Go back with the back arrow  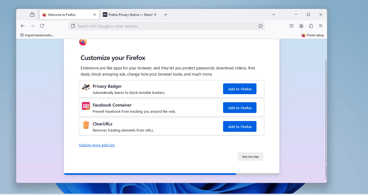pos(23,26)
